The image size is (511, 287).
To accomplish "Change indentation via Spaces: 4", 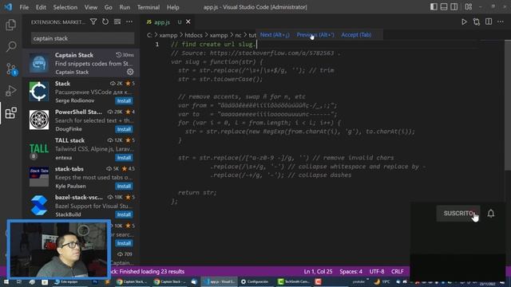I will (351, 271).
